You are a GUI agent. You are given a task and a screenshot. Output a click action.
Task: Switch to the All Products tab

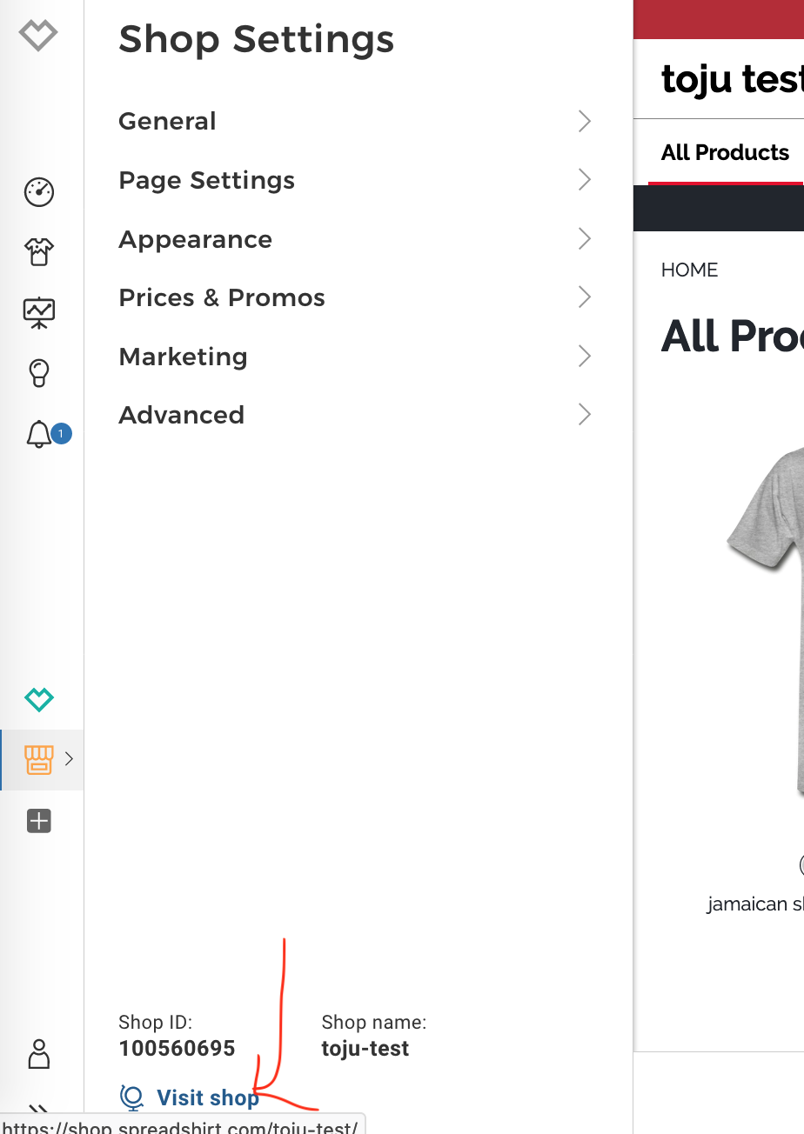(725, 153)
